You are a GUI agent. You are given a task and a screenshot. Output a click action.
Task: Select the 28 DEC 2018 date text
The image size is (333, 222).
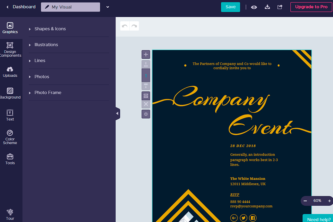coord(243,146)
